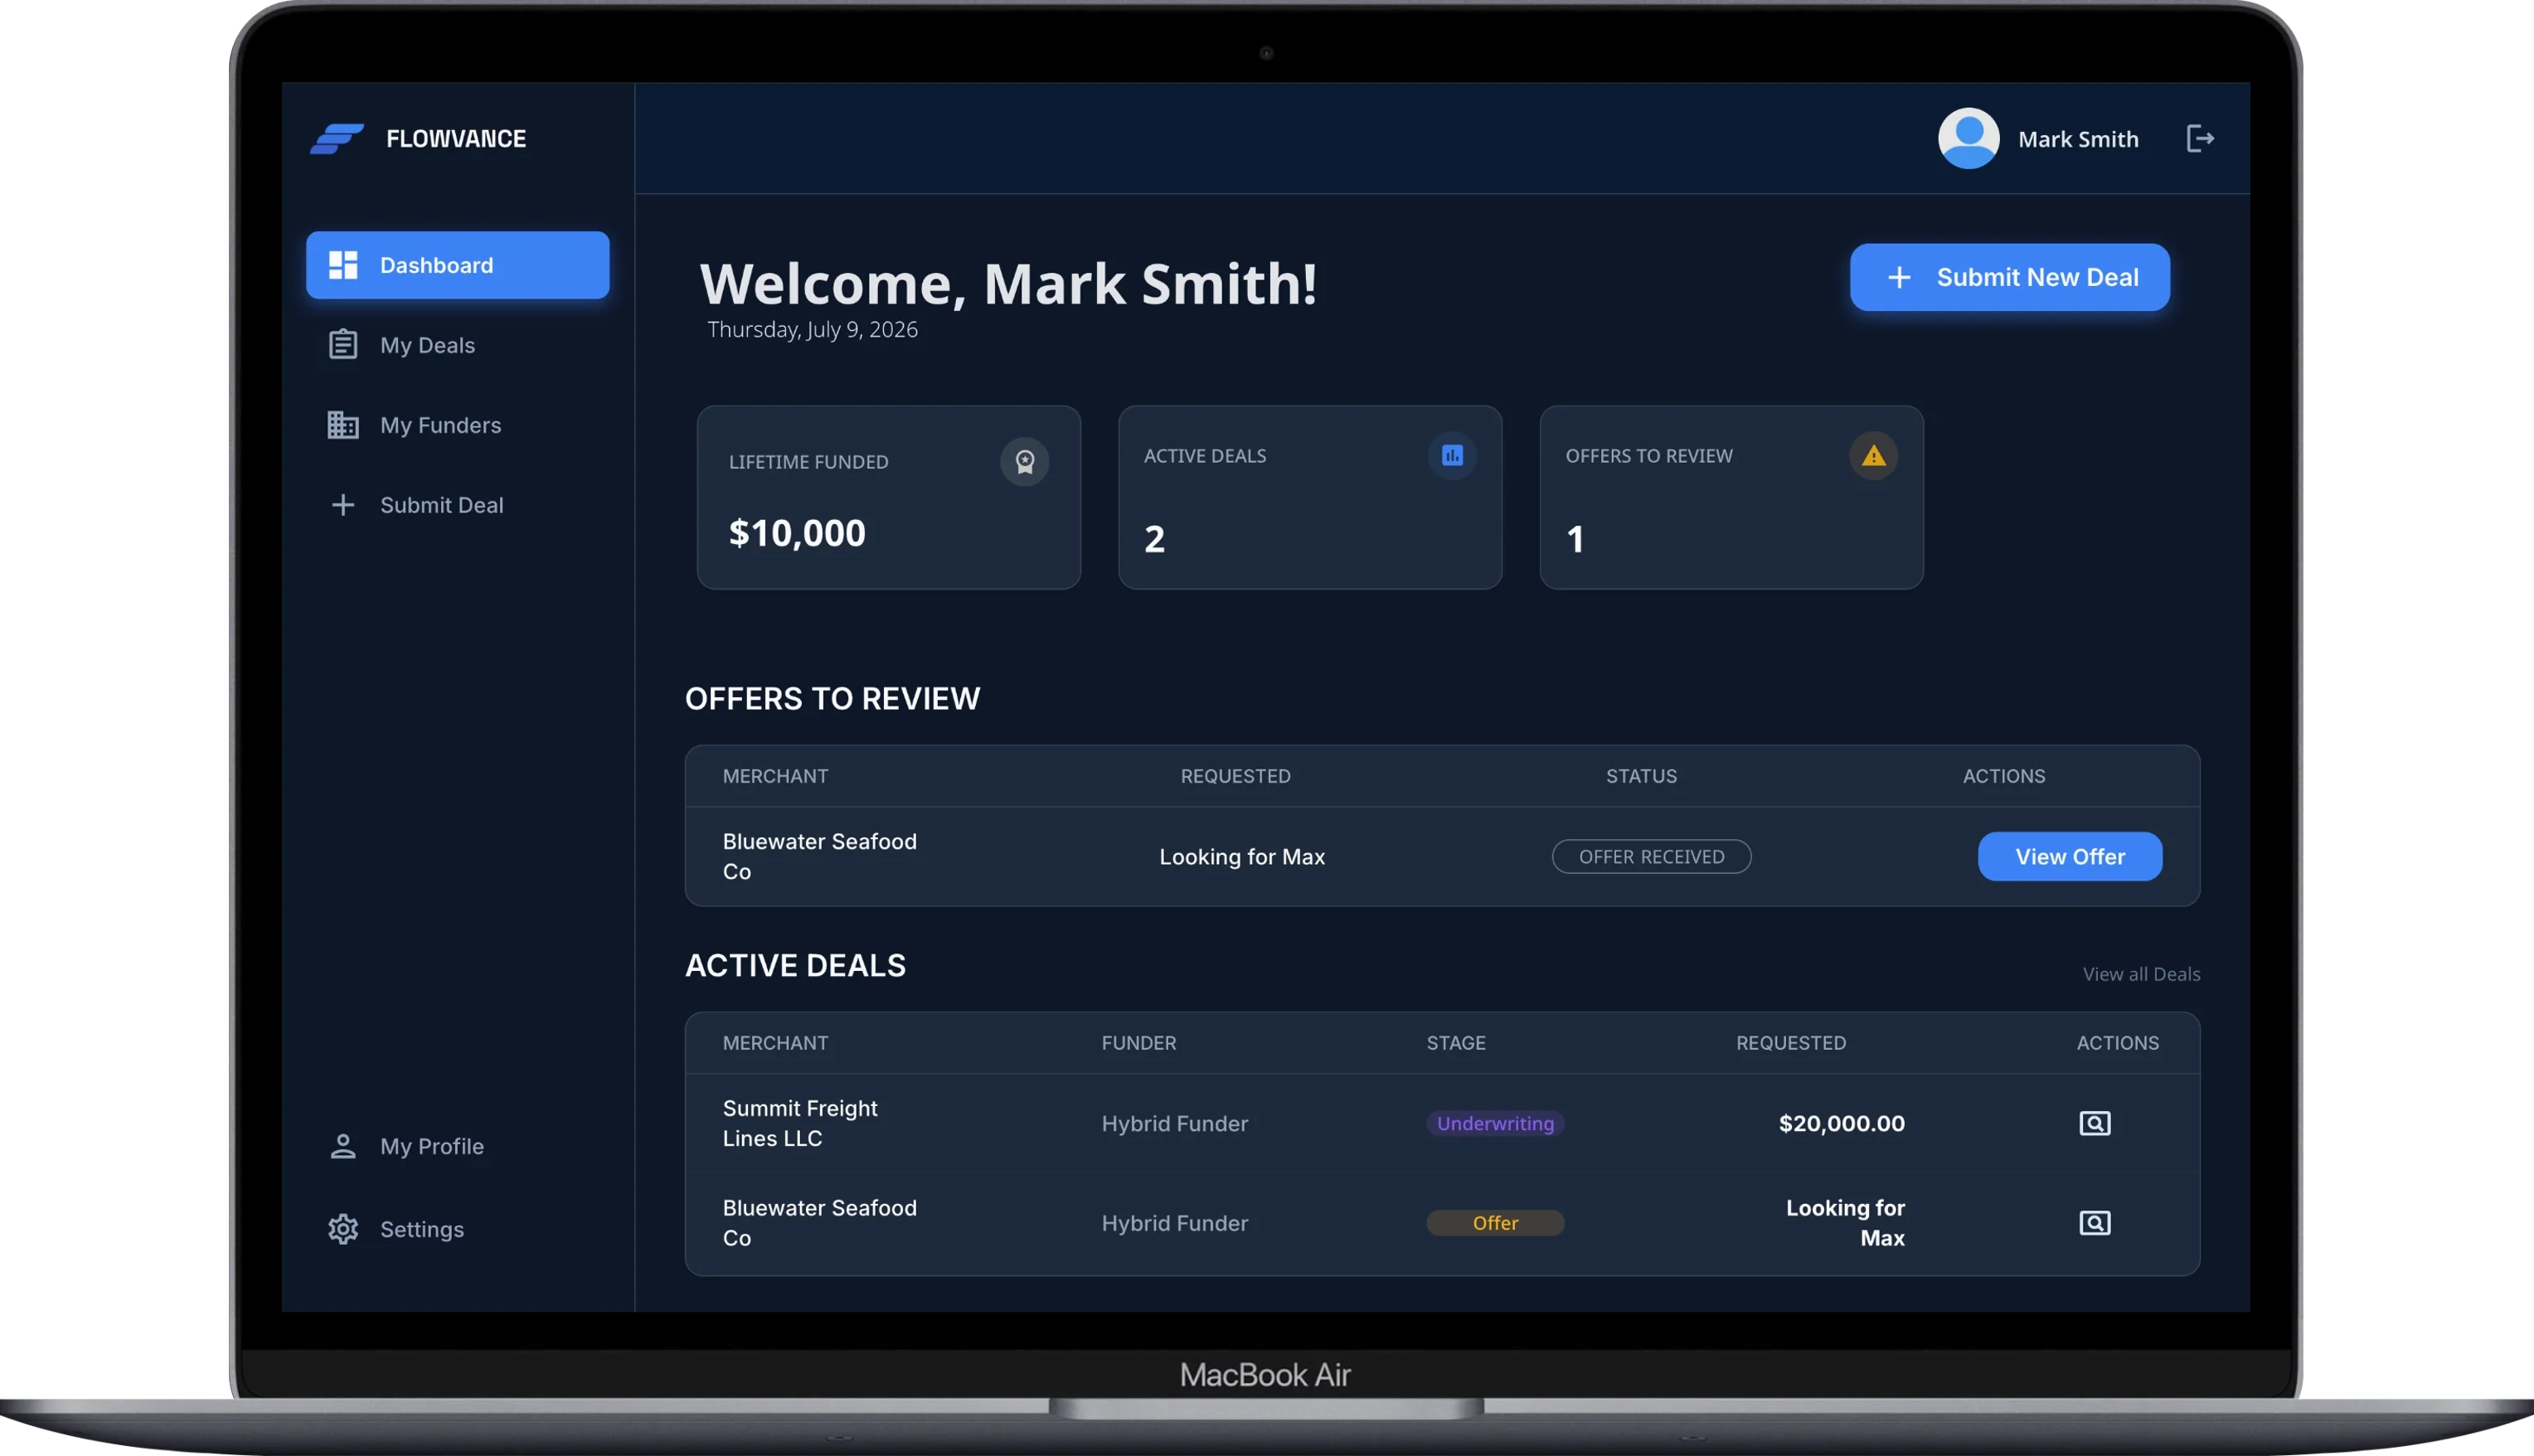Click the $20,000.00 requested amount
Viewport: 2534px width, 1456px height.
(1841, 1124)
